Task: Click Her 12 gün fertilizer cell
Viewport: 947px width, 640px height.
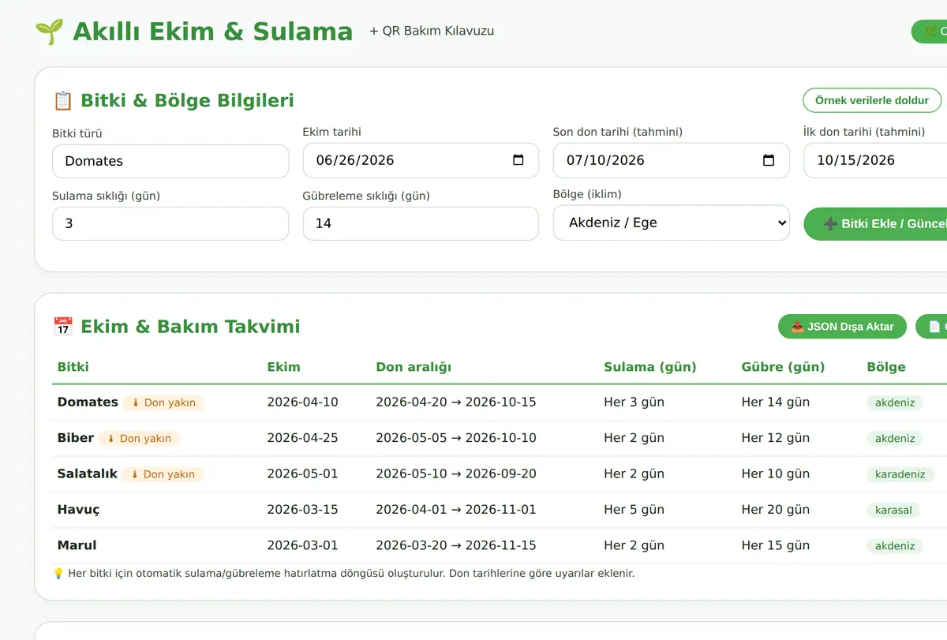Action: coord(776,438)
